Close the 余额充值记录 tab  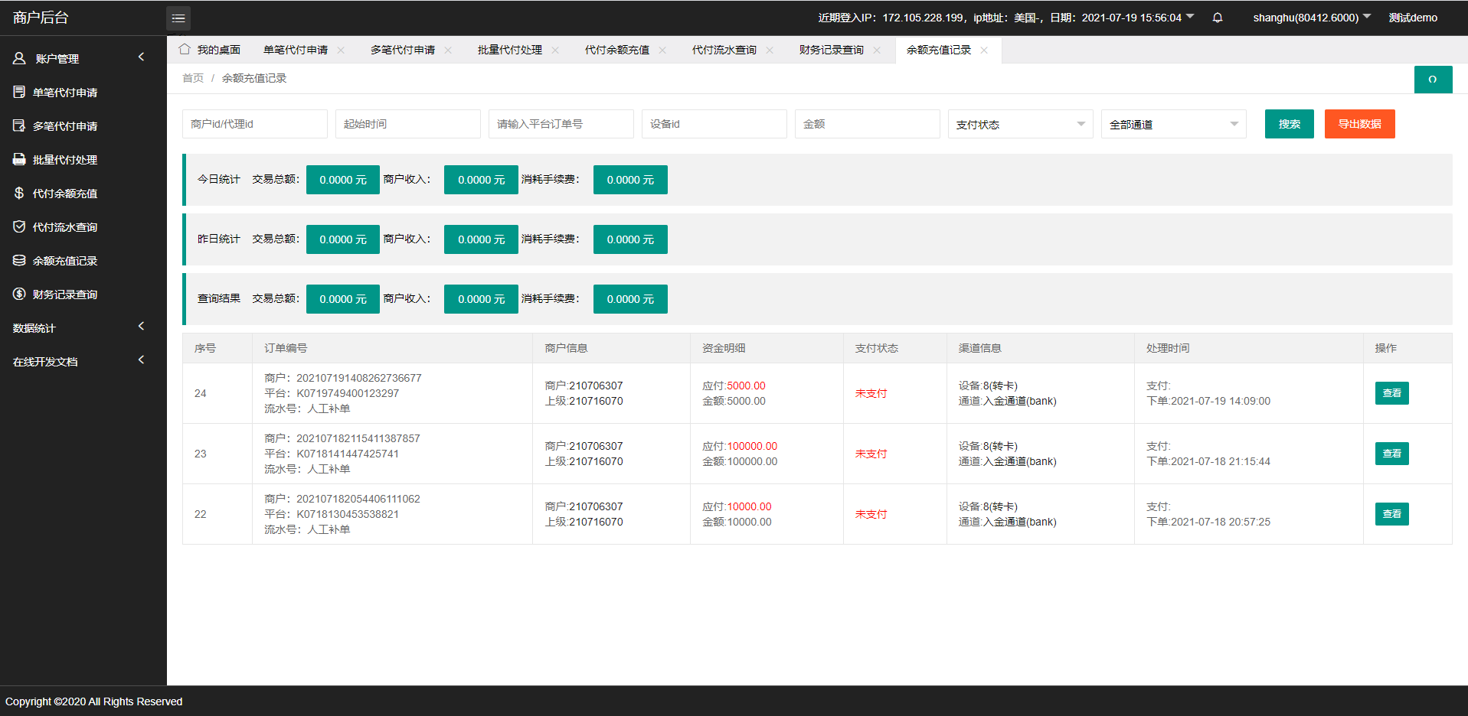coord(984,50)
